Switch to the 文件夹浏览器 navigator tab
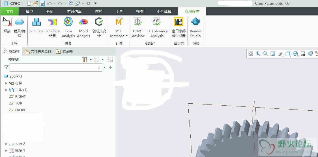Image resolution: width=318 pixels, height=157 pixels. tap(38, 51)
